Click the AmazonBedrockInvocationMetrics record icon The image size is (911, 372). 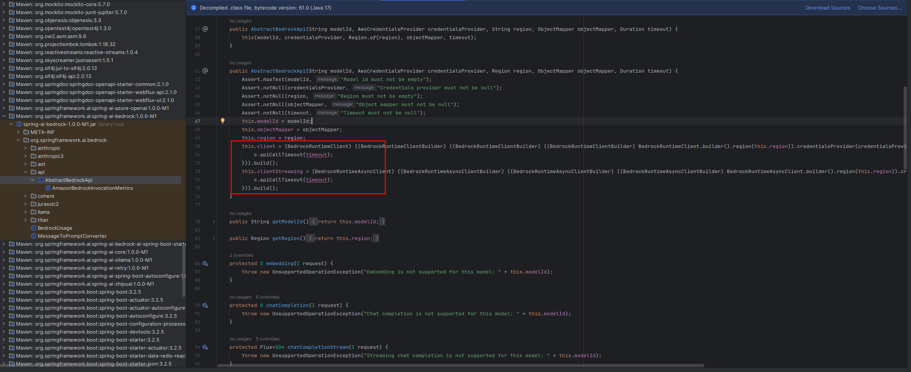tap(48, 188)
